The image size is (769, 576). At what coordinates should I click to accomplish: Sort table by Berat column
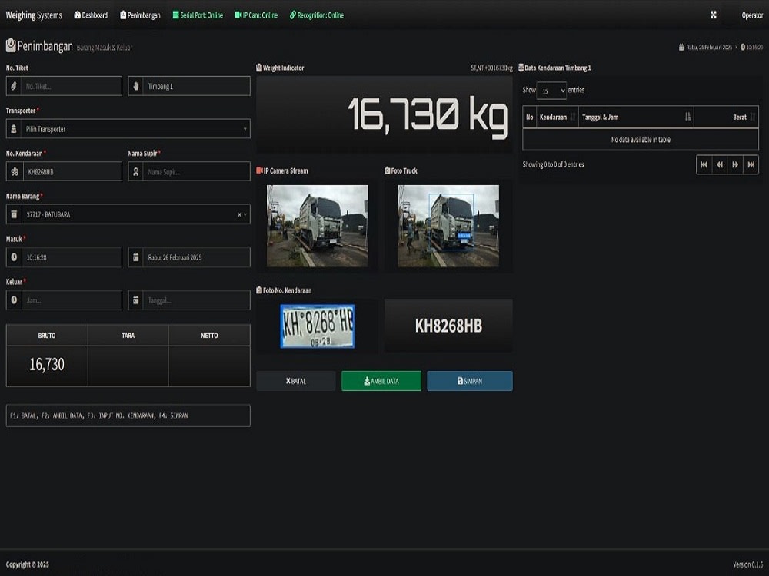click(x=727, y=117)
